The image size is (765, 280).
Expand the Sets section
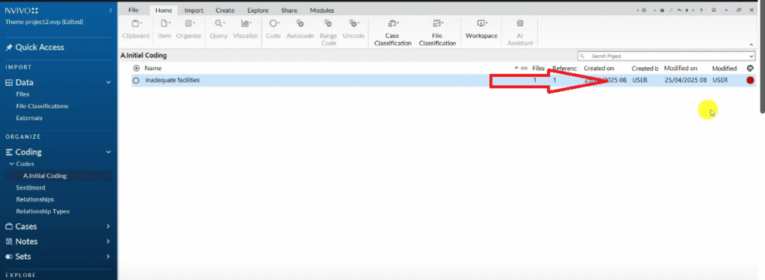pyautogui.click(x=108, y=256)
